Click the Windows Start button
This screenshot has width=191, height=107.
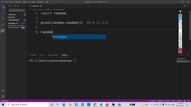pyautogui.click(x=3, y=104)
